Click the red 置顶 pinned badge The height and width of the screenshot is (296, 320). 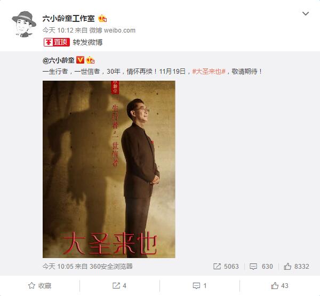coord(57,42)
